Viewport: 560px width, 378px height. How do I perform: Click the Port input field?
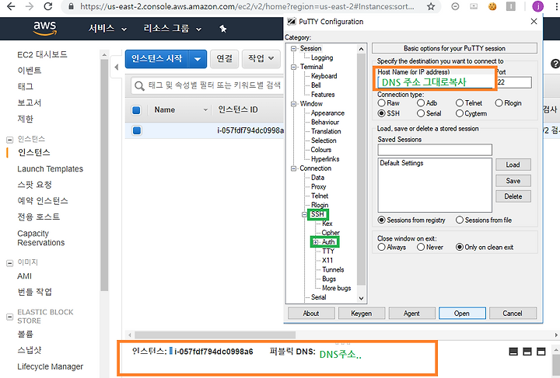[514, 82]
